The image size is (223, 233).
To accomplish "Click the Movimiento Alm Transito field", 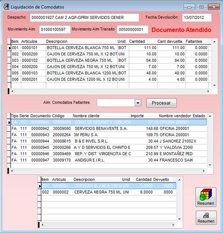I will (x=133, y=30).
